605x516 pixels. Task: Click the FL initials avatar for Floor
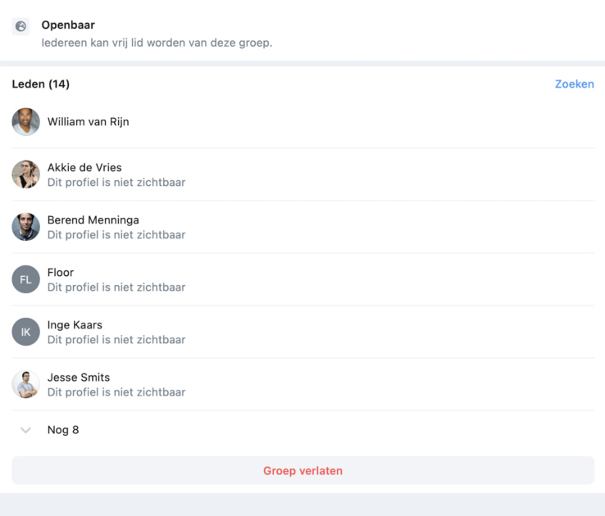pos(26,279)
